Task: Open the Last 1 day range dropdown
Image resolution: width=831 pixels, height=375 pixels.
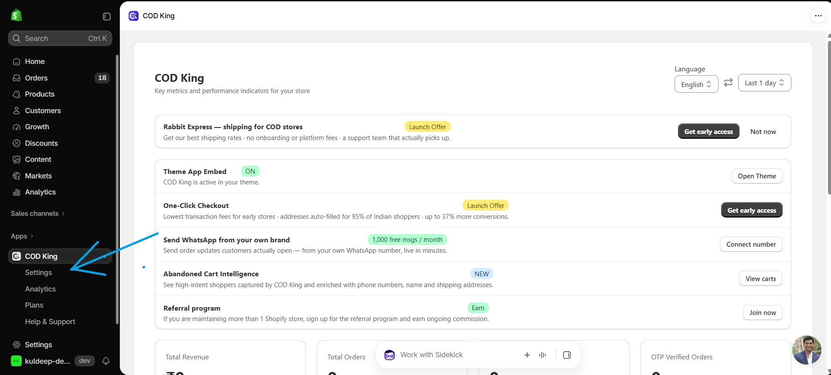Action: (x=764, y=83)
